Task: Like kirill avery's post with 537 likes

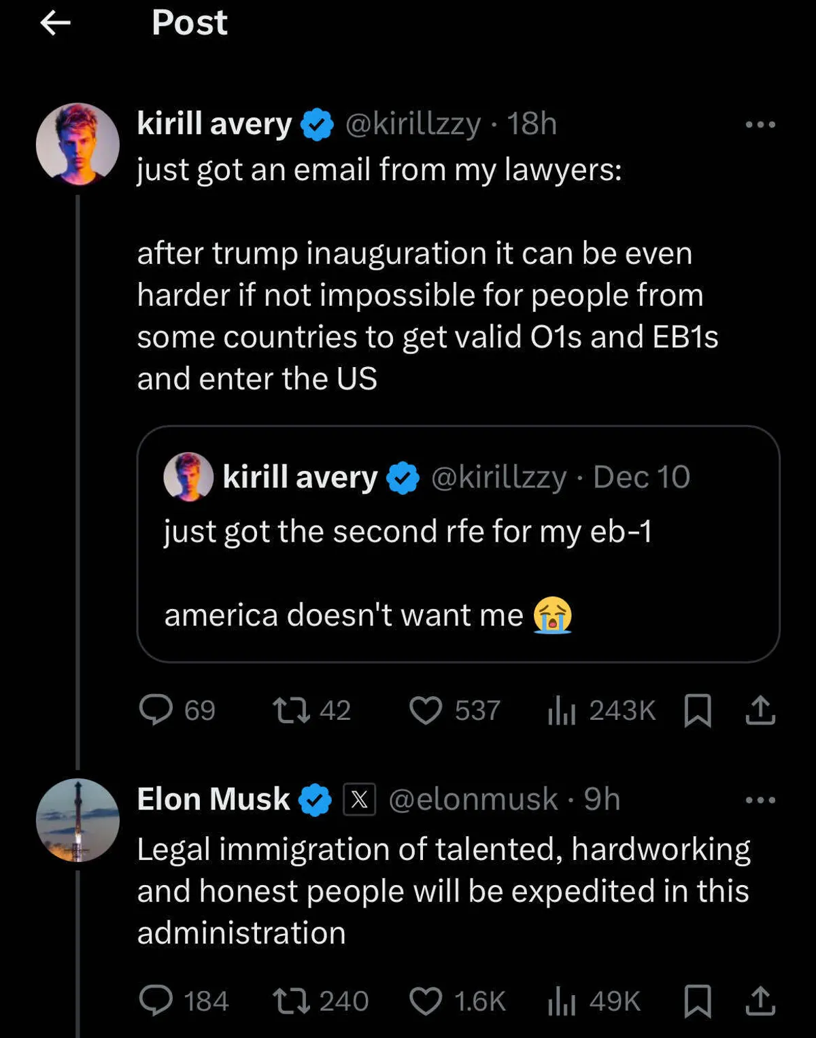Action: tap(426, 710)
